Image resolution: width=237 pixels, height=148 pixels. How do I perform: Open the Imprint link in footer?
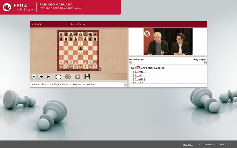coord(188,144)
